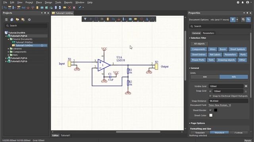Click the Place Text A icon in Active Bar
254x142 pixels.
[147, 19]
